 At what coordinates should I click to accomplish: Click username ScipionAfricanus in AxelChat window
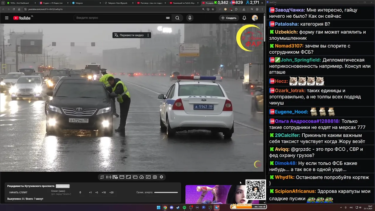295,191
